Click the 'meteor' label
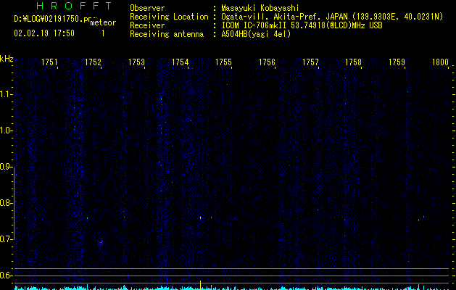Image resolution: width=456 pixels, height=290 pixels. tap(103, 22)
